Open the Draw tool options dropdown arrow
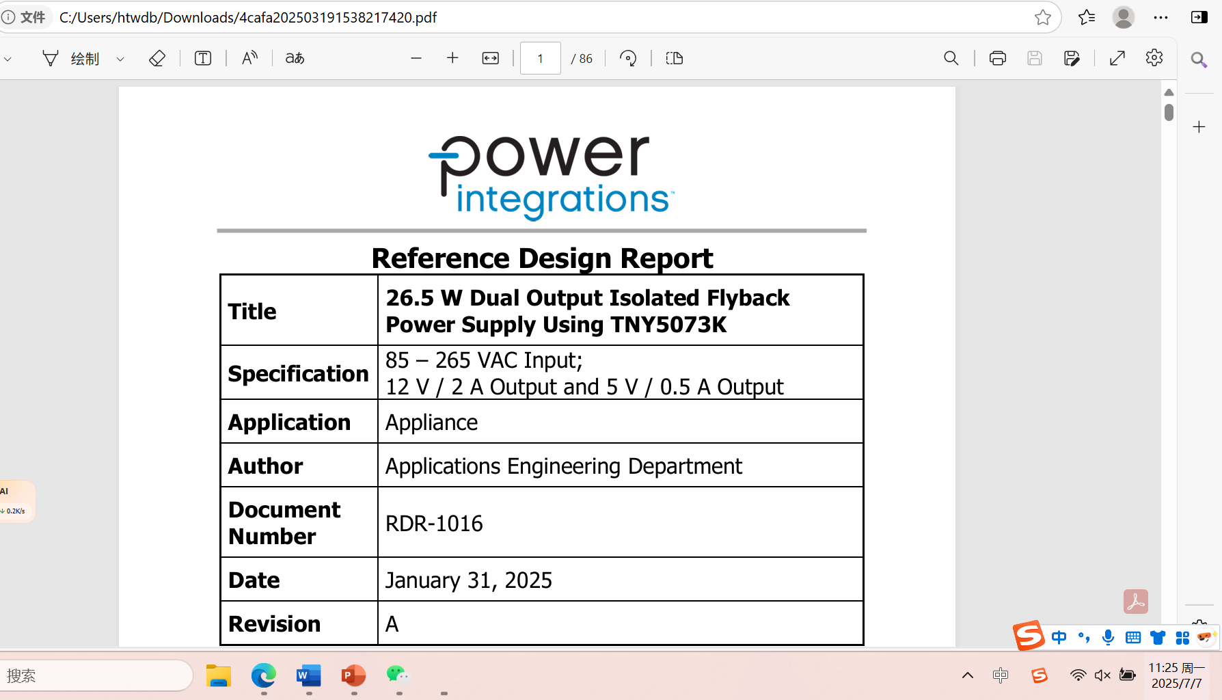Image resolution: width=1222 pixels, height=700 pixels. coord(120,59)
